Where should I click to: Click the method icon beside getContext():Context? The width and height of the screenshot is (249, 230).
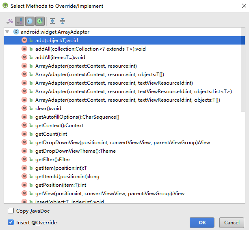pyautogui.click(x=24, y=125)
